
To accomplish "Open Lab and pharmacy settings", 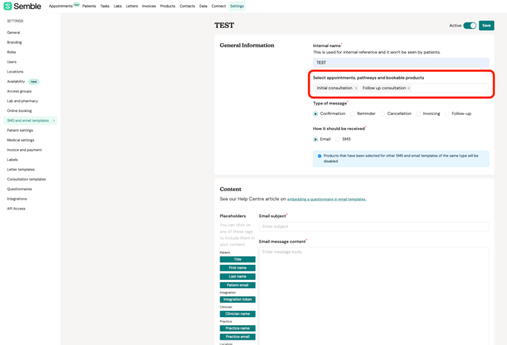I will coord(23,101).
